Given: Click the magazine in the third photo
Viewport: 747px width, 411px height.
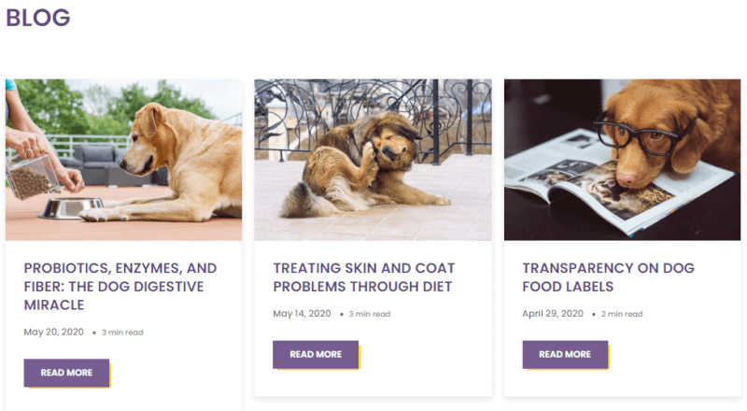Looking at the screenshot, I should point(614,184).
